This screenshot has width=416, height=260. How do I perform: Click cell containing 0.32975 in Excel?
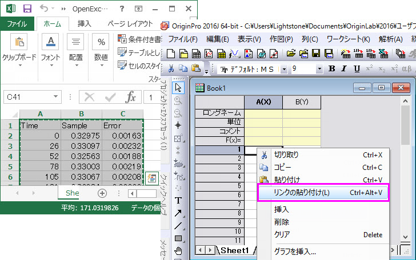(82, 136)
